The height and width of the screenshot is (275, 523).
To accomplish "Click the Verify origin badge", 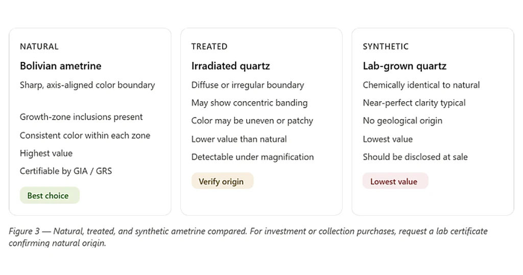I will tap(223, 181).
